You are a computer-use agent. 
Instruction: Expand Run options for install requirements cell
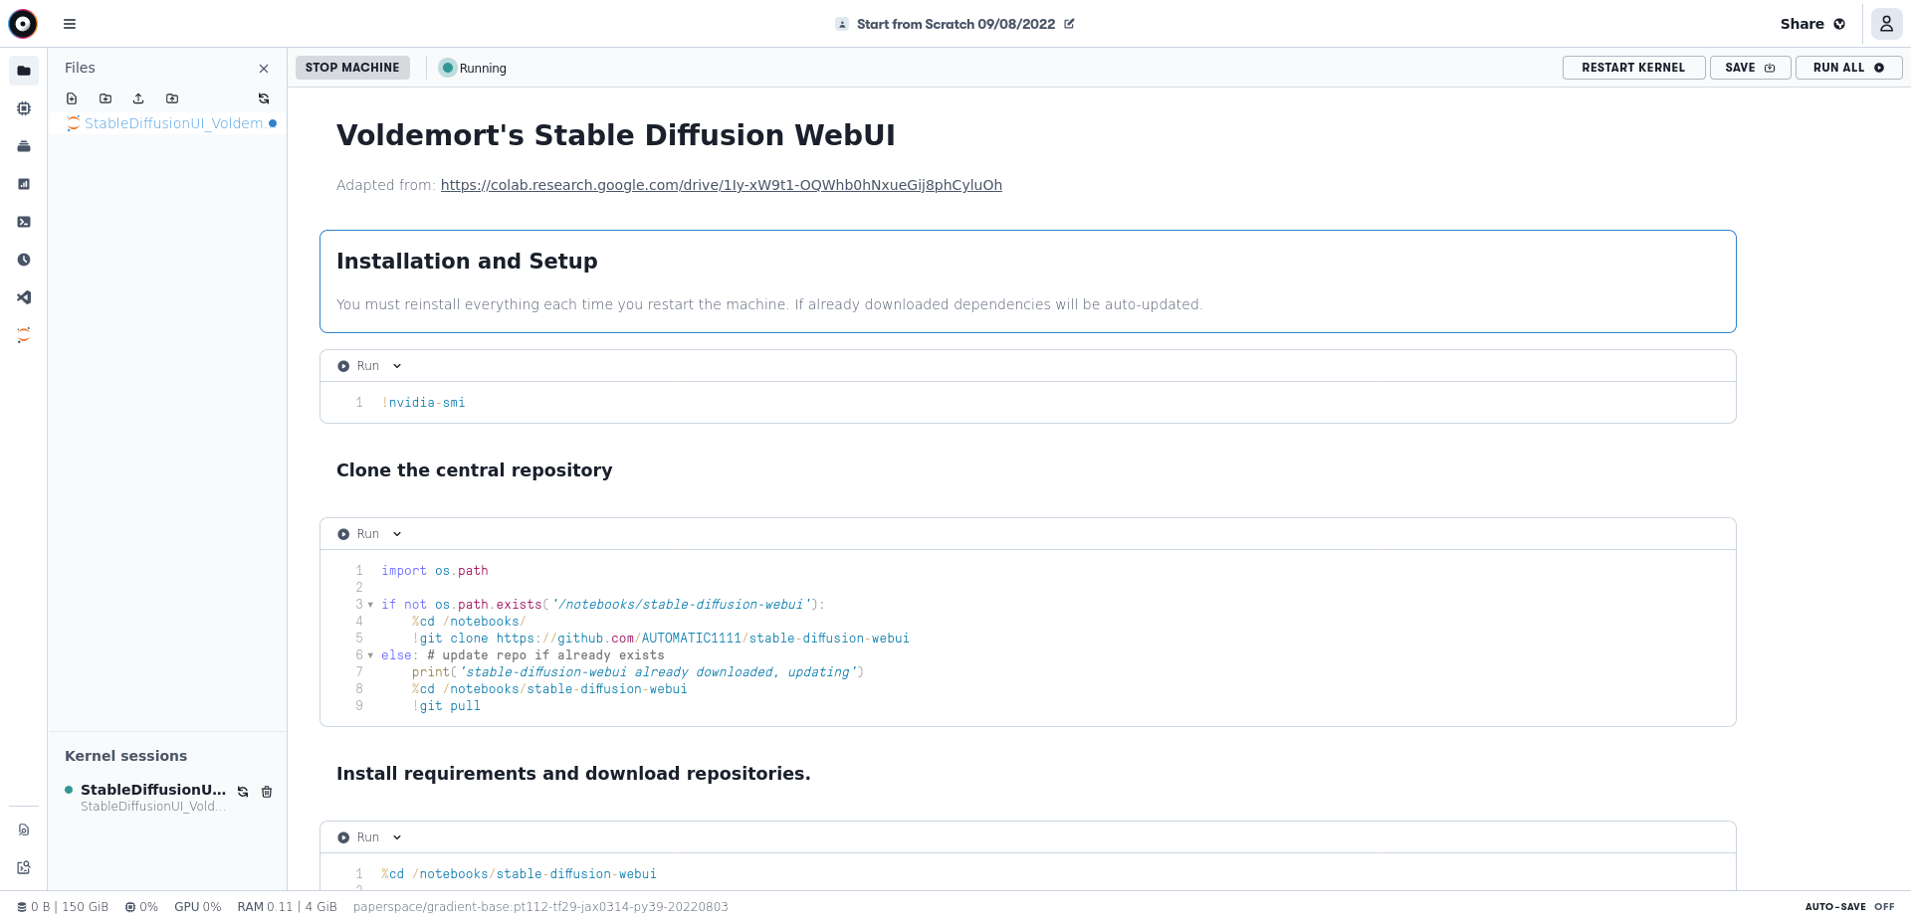click(397, 837)
